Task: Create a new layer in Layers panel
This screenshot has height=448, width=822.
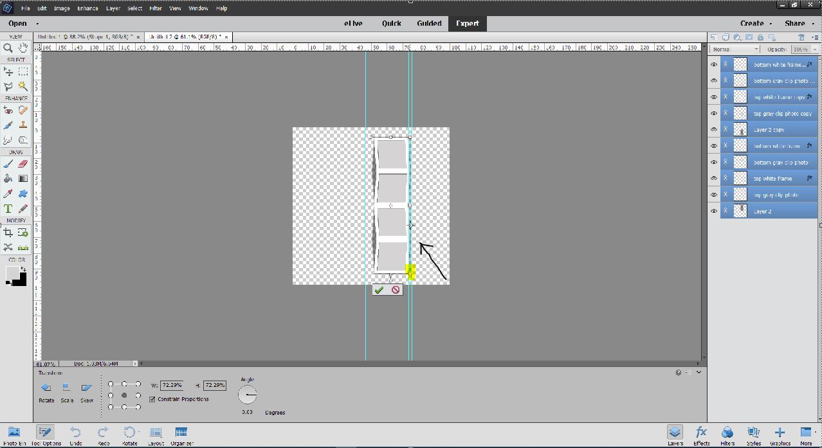Action: 714,37
